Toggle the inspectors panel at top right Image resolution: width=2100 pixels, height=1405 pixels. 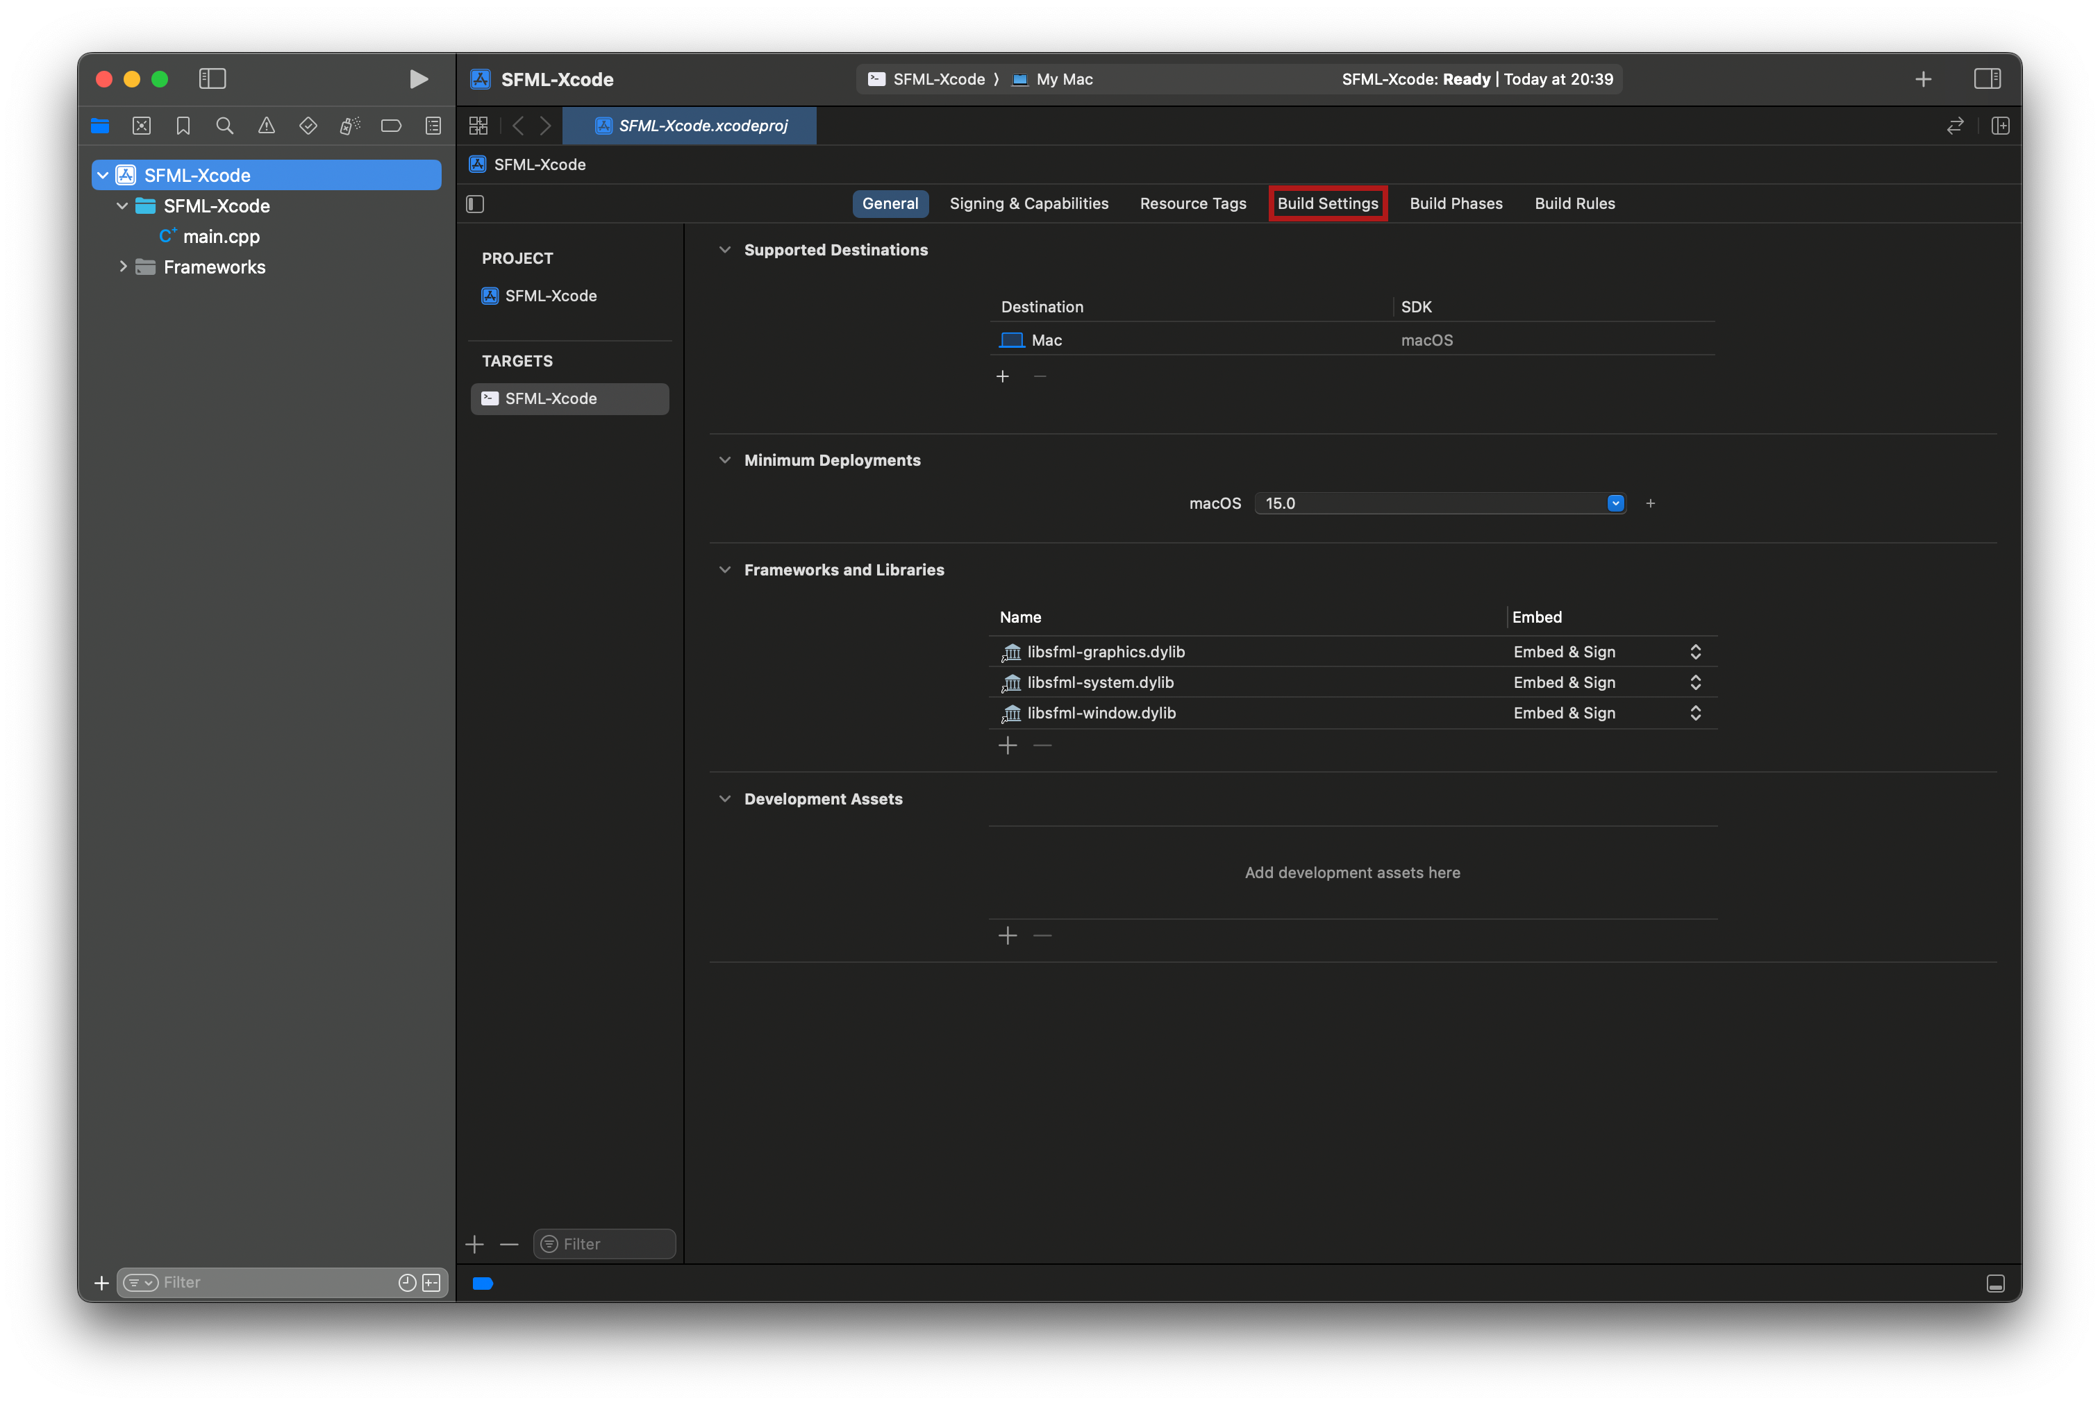point(1986,79)
